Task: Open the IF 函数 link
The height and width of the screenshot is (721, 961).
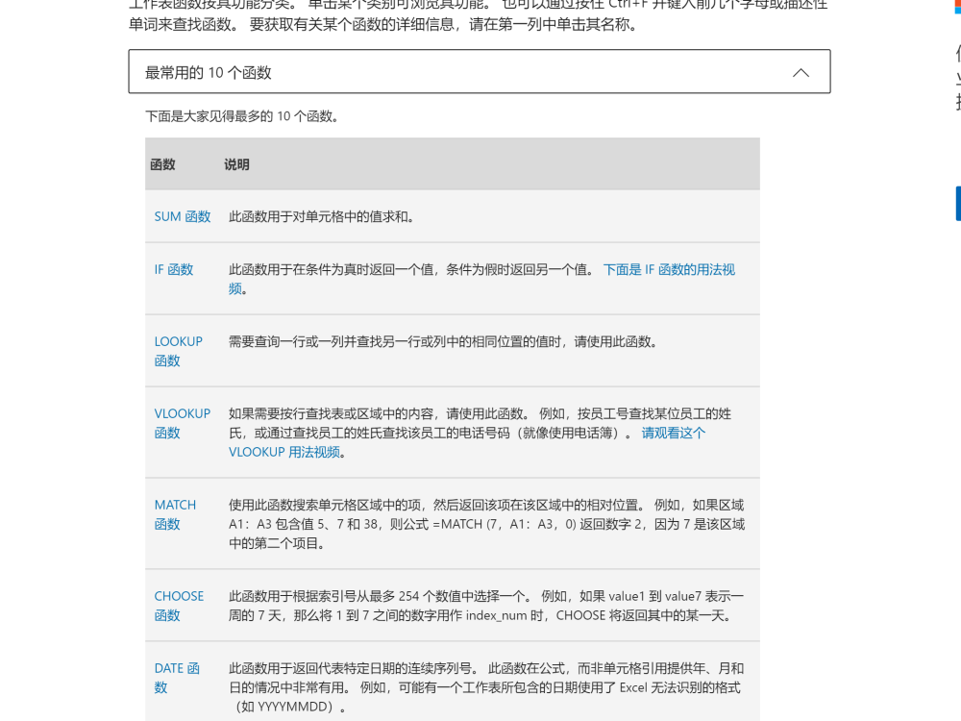Action: pos(173,269)
